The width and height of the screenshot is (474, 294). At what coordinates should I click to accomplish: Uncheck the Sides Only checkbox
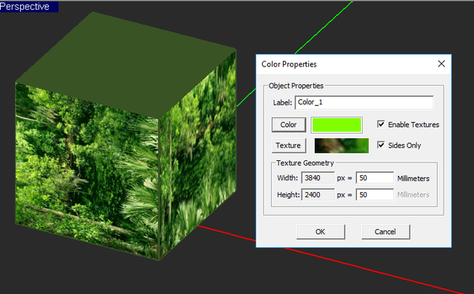(381, 145)
